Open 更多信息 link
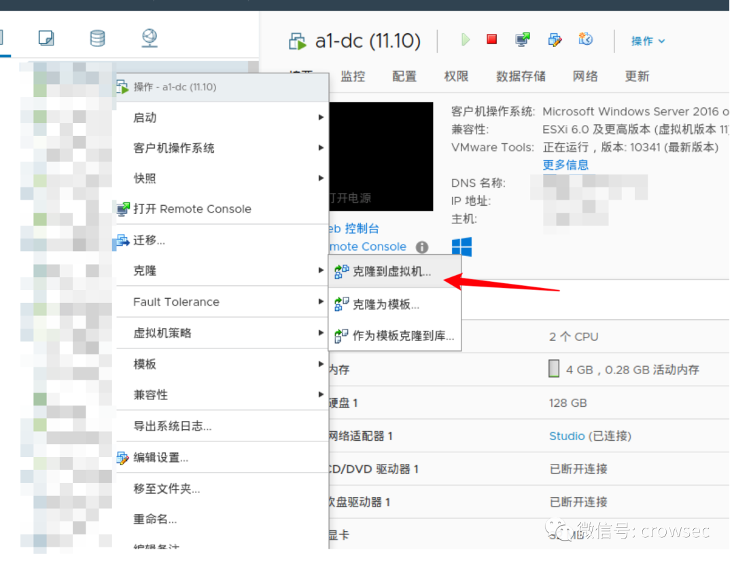 [x=565, y=165]
